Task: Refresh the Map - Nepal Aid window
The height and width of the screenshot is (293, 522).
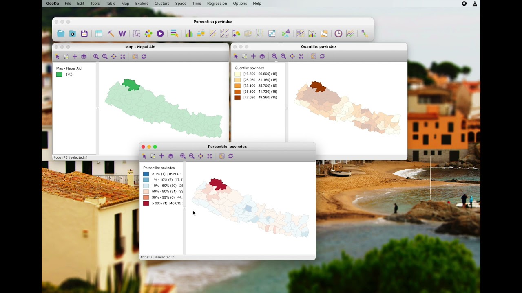Action: [x=144, y=57]
